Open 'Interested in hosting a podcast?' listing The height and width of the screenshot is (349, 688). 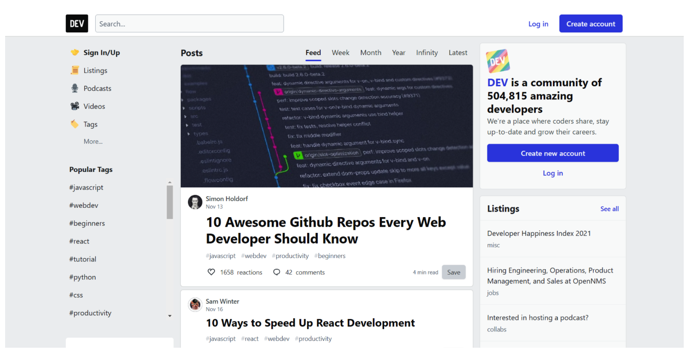(x=538, y=318)
